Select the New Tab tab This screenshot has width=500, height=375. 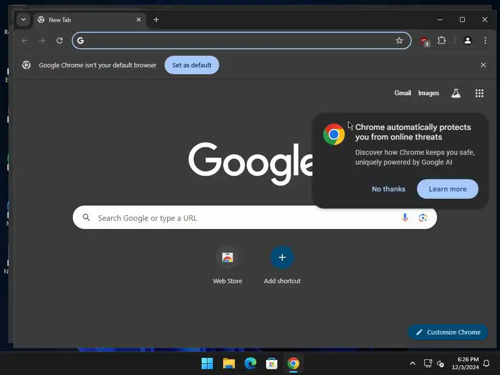tap(90, 20)
